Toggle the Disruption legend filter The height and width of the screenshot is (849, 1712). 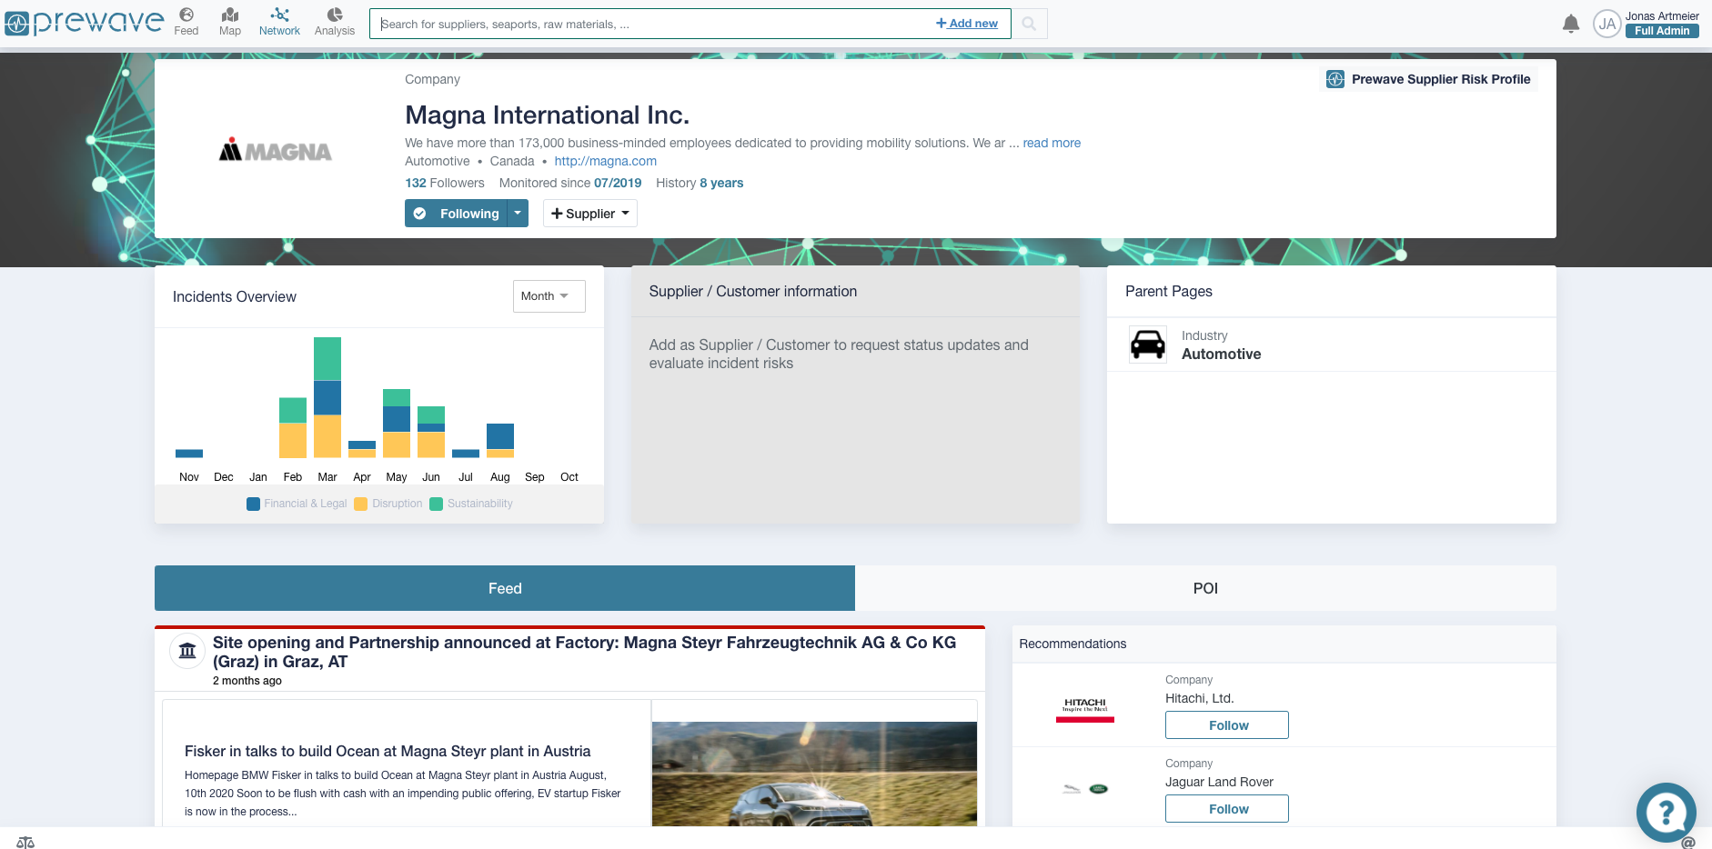(x=388, y=503)
